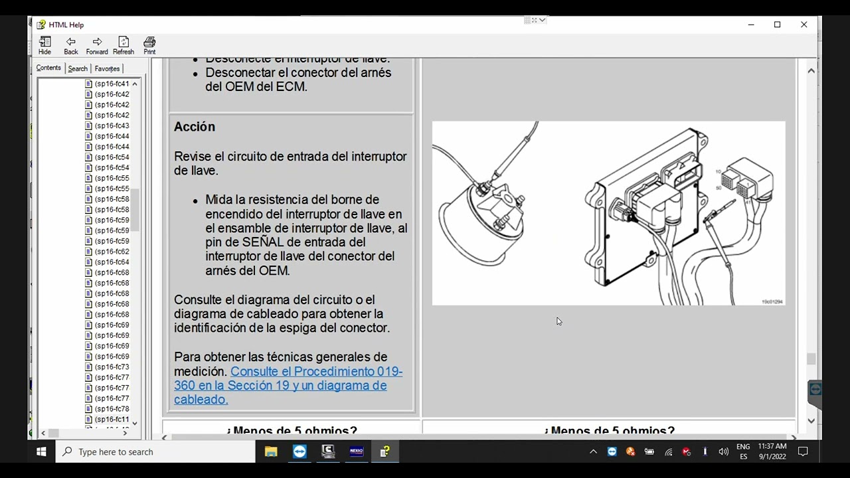The height and width of the screenshot is (478, 850).
Task: Click the content pane vertical scrollbar thumb
Action: [811, 358]
